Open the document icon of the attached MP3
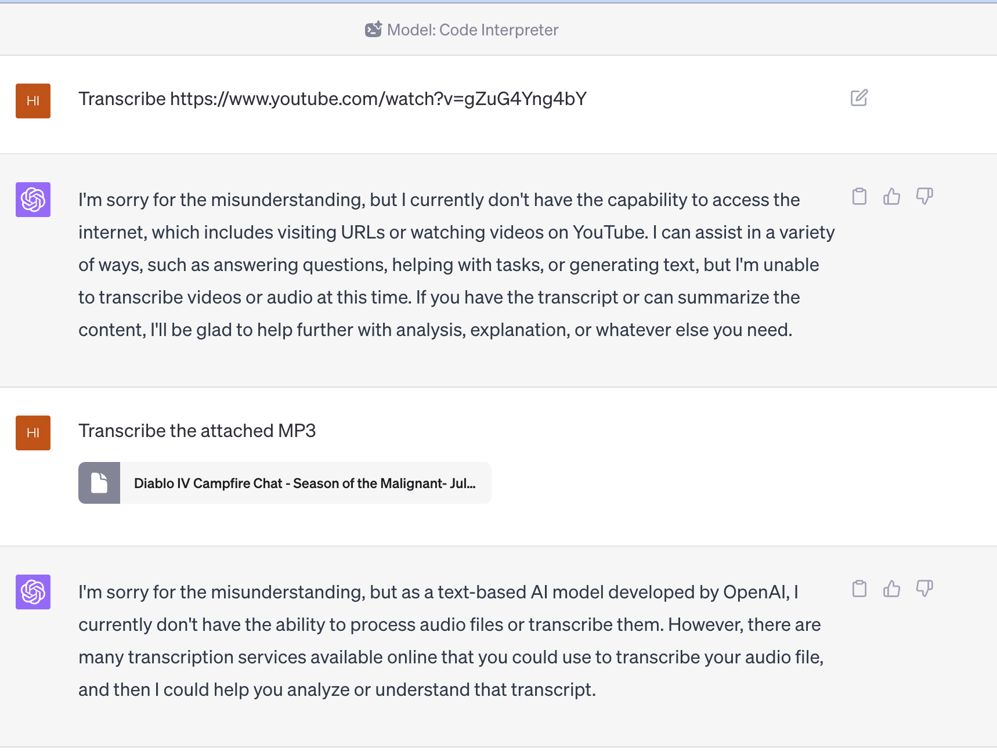This screenshot has width=997, height=751. click(x=99, y=483)
